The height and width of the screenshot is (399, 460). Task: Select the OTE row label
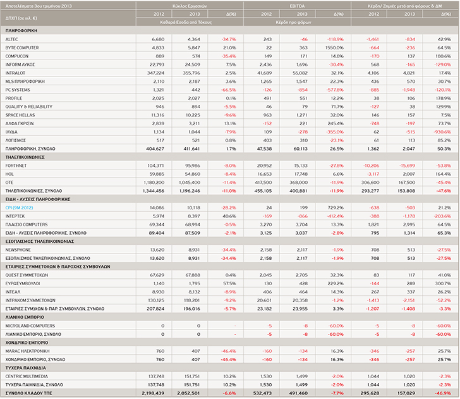[9, 182]
